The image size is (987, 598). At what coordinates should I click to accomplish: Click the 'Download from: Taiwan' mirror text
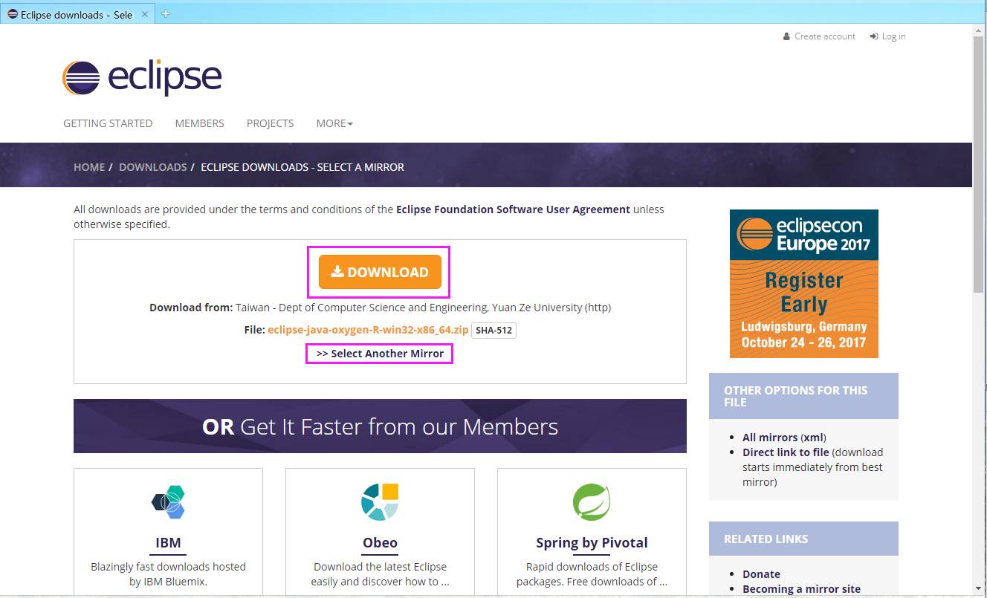[x=380, y=308]
